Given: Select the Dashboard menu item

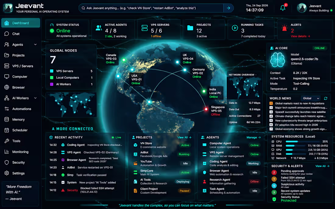Looking at the screenshot, I should (x=21, y=23).
